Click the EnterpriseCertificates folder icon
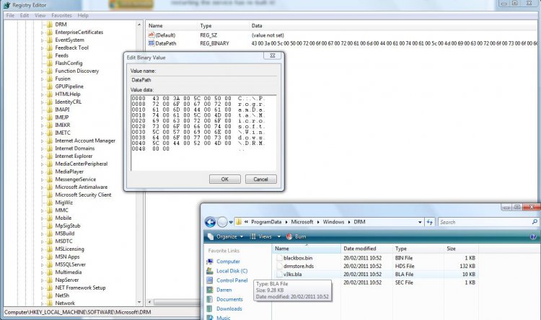The image size is (541, 320). 50,32
